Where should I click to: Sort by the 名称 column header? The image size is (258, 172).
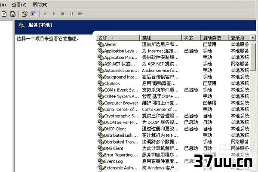(x=118, y=38)
